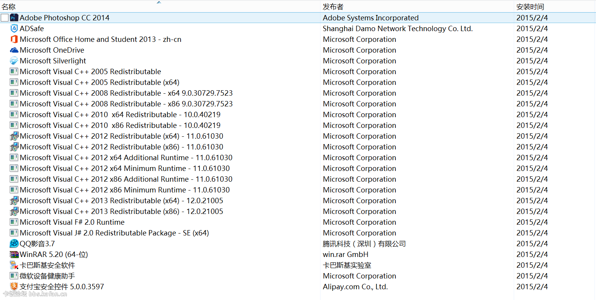Screen dimensions: 596x300
Task: Click publisher Adobe Systems Incorporated
Action: click(x=371, y=18)
